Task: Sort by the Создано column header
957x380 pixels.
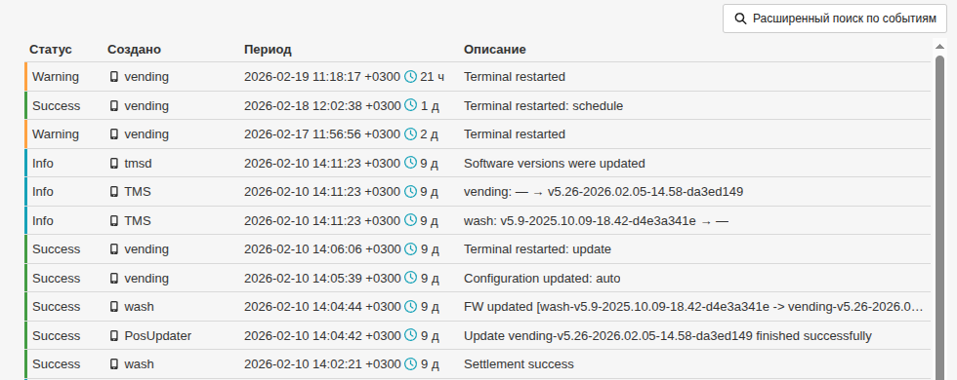Action: [135, 50]
